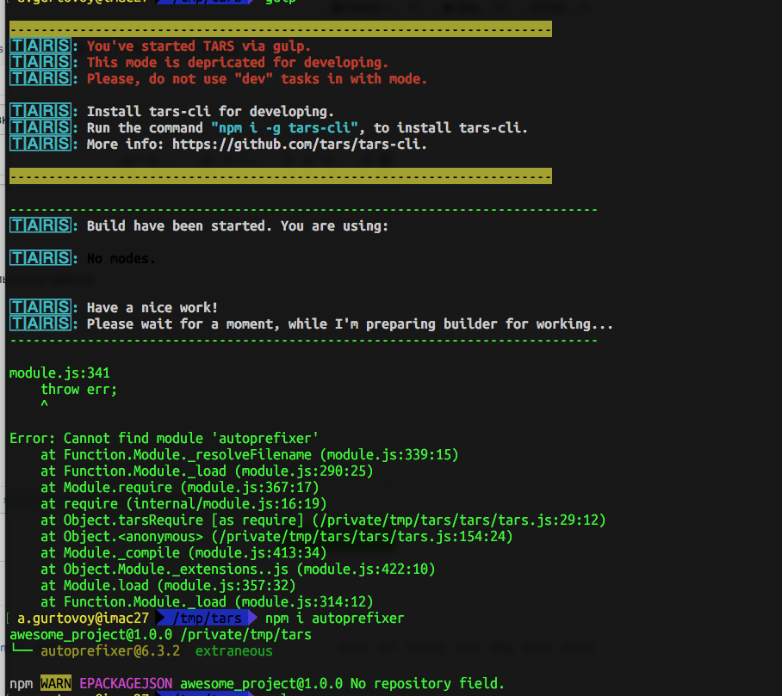Click the "Object.<anonymous>" tars.js:154:24 line
782x696 pixels.
[276, 537]
